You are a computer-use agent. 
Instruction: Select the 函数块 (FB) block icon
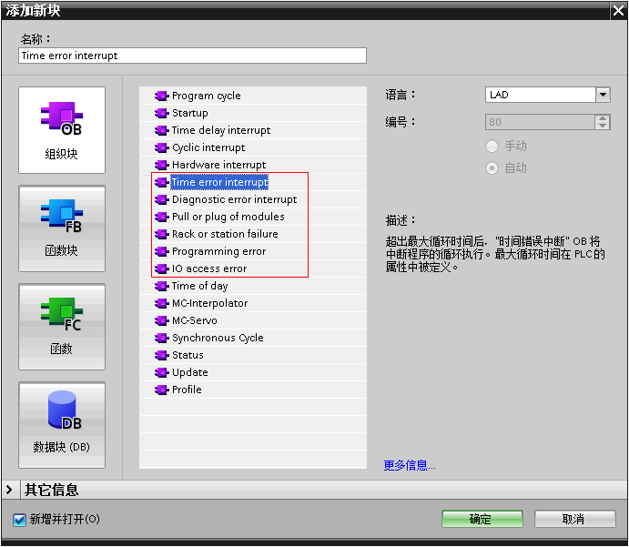click(x=62, y=228)
